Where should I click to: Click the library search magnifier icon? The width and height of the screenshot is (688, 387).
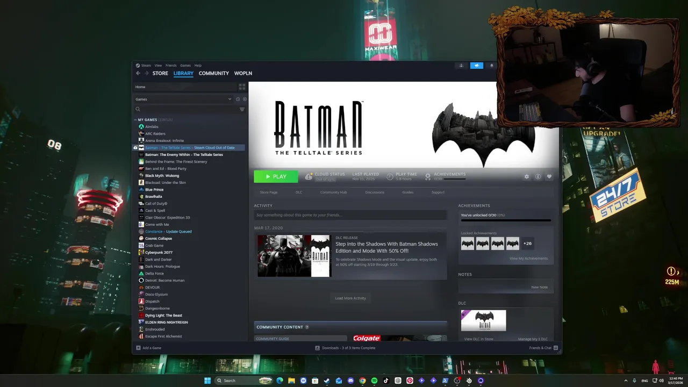coord(138,109)
